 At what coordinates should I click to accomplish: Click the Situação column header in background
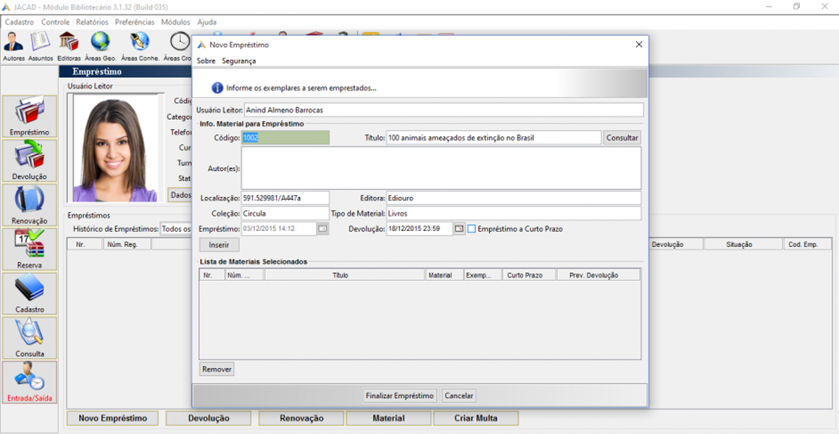pos(743,244)
